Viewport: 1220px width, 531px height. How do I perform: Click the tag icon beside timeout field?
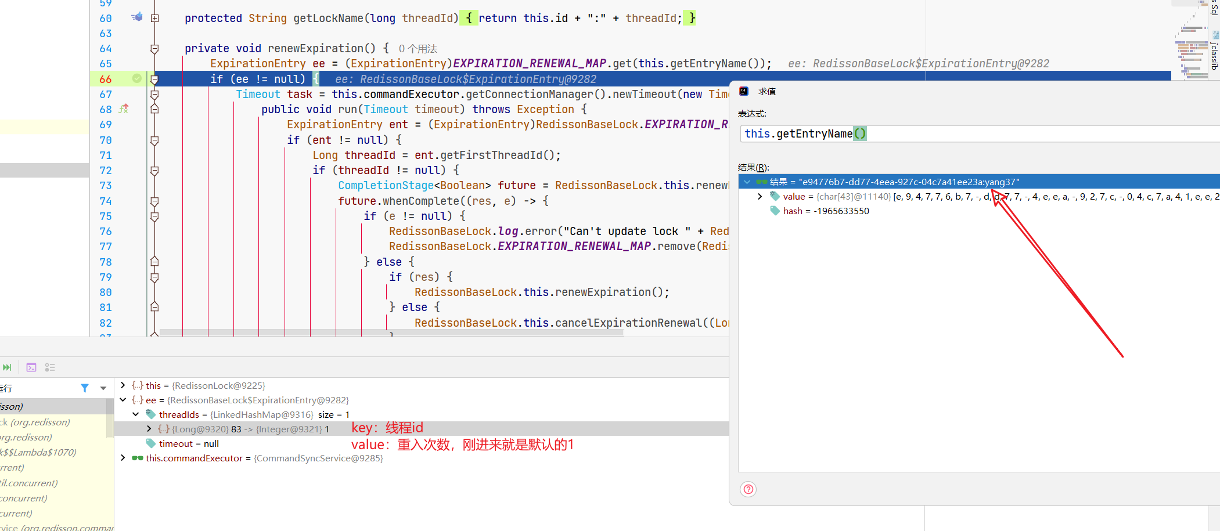151,443
